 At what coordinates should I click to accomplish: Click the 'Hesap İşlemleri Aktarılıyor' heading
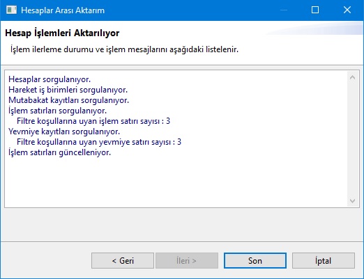click(x=62, y=33)
